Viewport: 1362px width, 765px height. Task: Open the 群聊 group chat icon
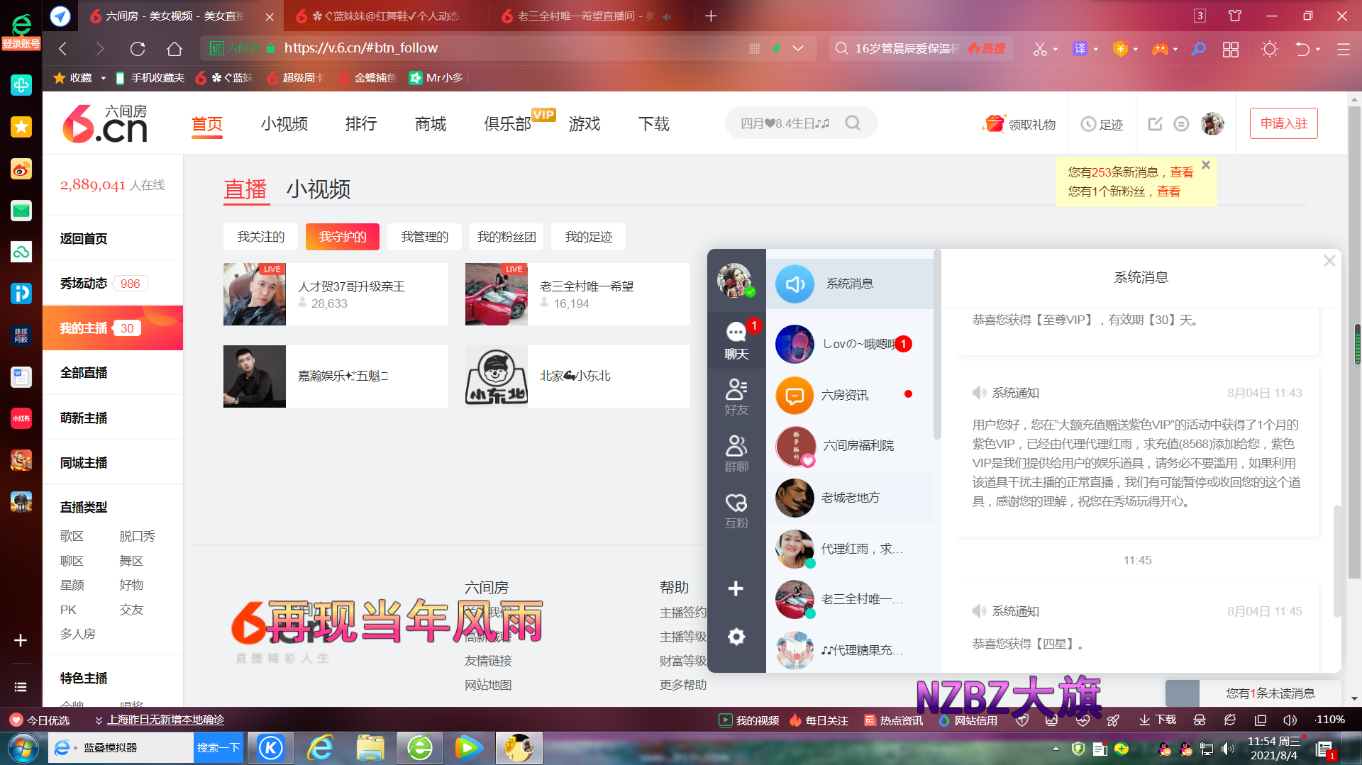tap(736, 453)
